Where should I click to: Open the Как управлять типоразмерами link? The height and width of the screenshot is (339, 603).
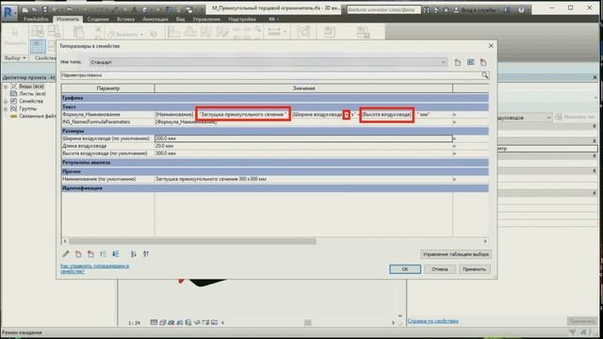pos(94,268)
